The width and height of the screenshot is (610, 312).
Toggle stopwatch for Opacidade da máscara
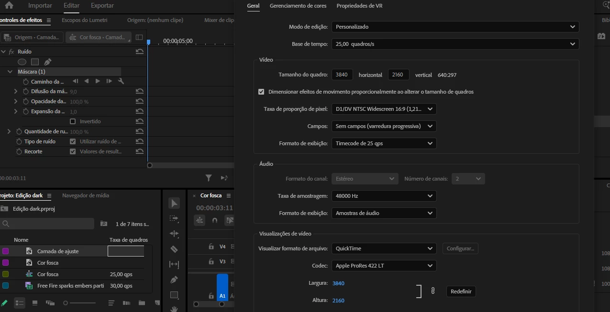click(26, 101)
